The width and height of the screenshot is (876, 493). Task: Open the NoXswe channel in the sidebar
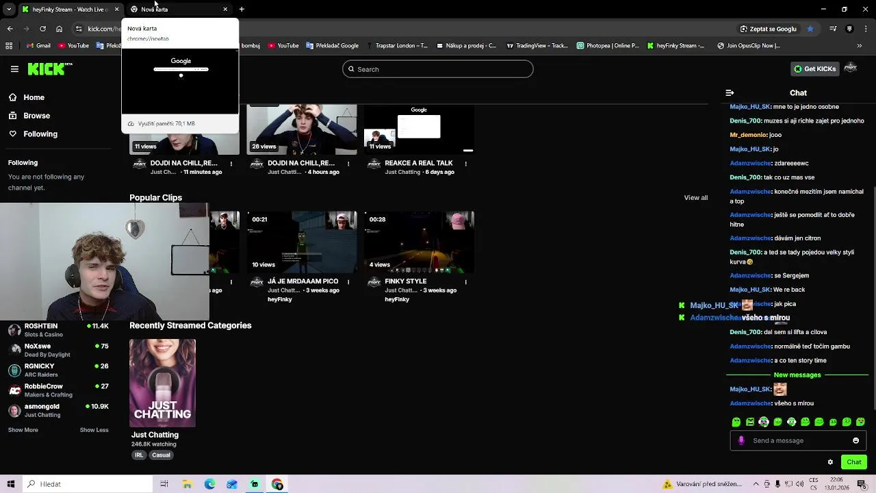tap(58, 350)
